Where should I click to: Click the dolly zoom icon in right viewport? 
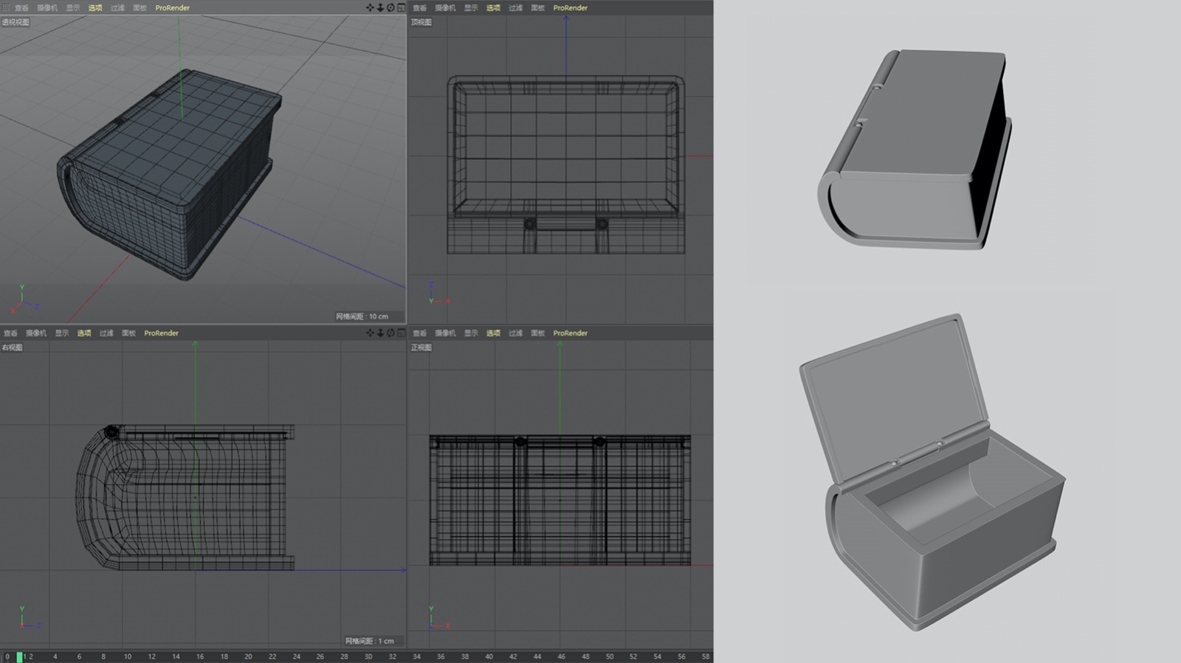tap(380, 333)
